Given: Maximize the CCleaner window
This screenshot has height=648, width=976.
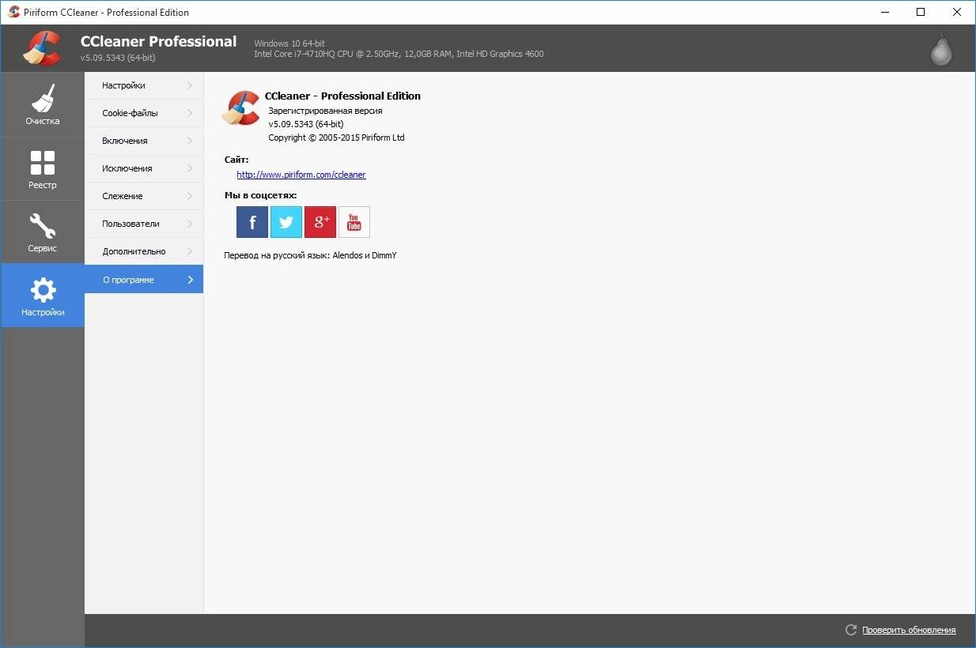Looking at the screenshot, I should 921,12.
